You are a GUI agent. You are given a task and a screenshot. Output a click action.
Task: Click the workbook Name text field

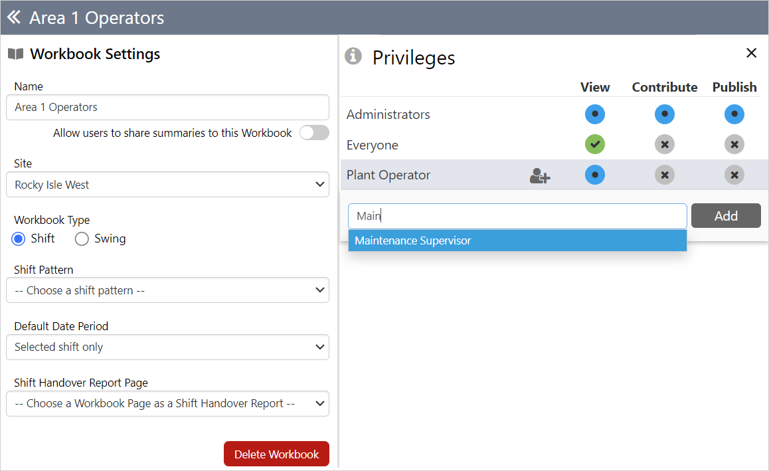pyautogui.click(x=167, y=107)
